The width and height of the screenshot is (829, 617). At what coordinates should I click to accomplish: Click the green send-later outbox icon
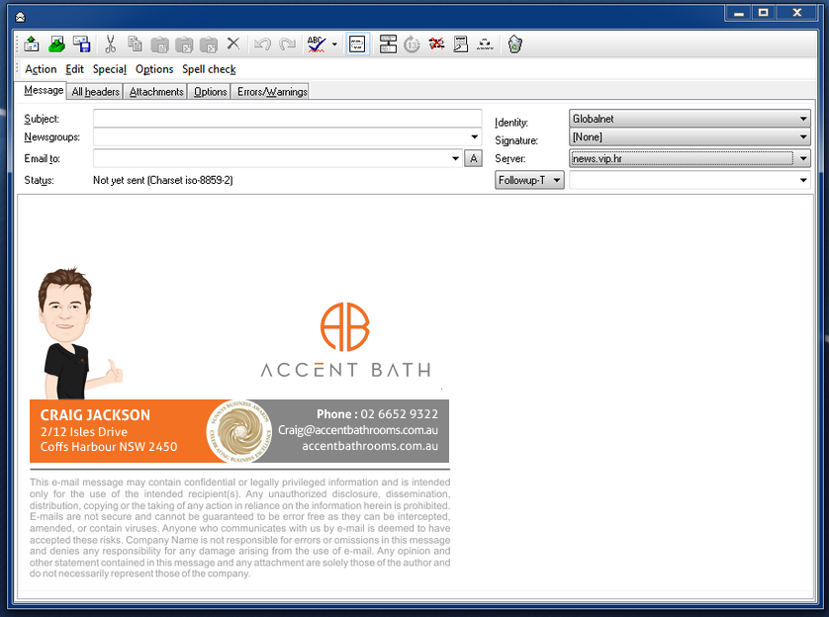pyautogui.click(x=56, y=44)
